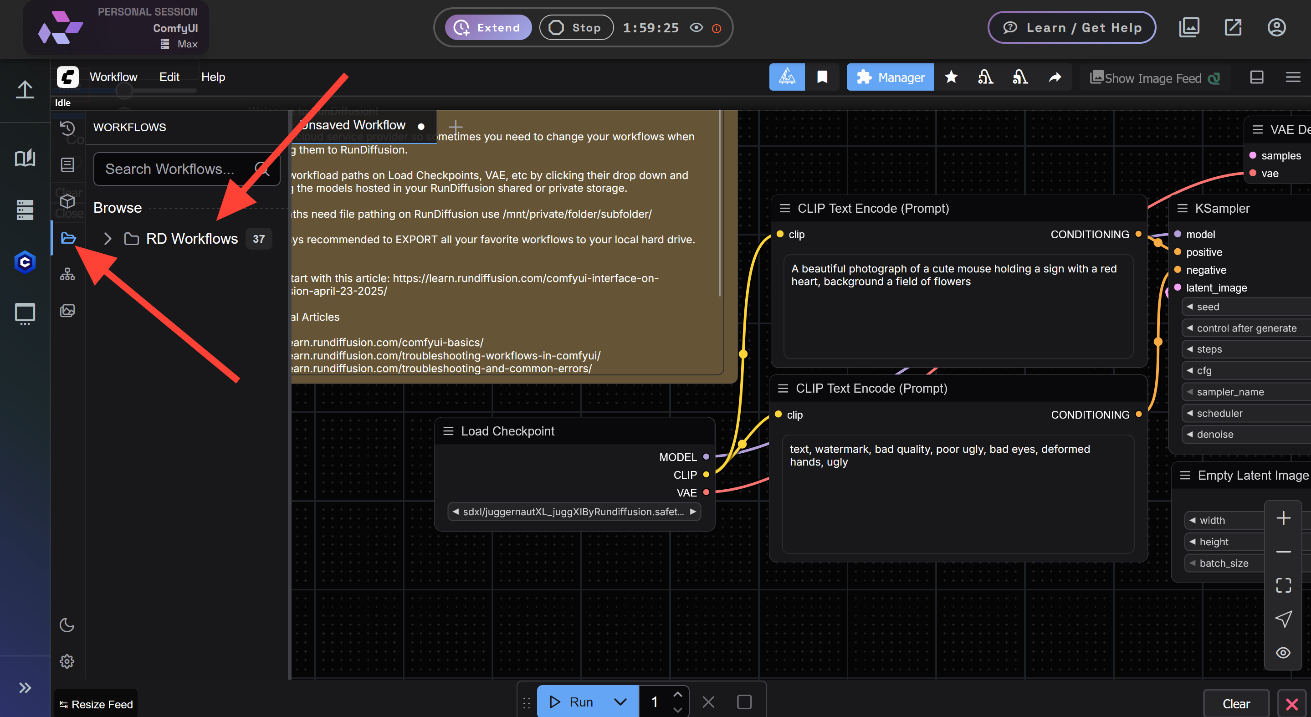The height and width of the screenshot is (717, 1311).
Task: Toggle dark theme moon icon
Action: pos(67,625)
